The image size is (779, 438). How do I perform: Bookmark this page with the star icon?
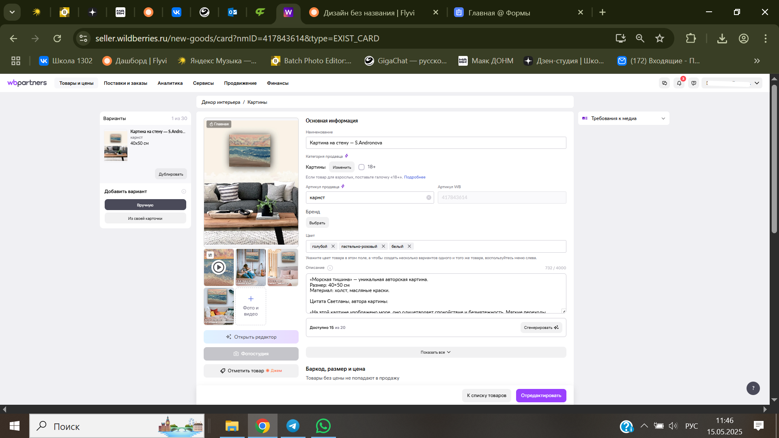(660, 38)
